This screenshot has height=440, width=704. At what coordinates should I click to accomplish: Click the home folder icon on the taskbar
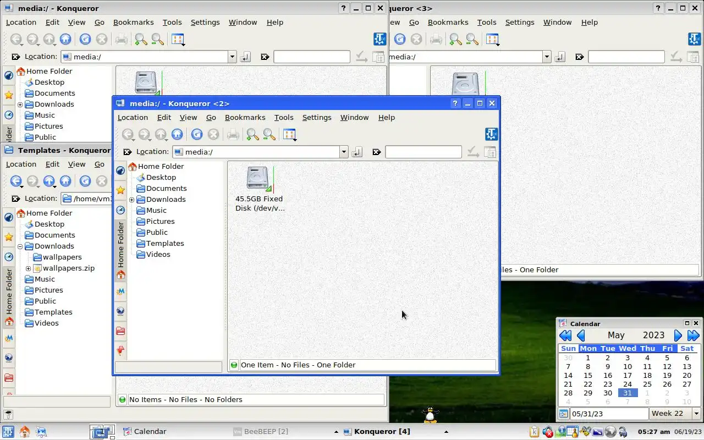[25, 432]
